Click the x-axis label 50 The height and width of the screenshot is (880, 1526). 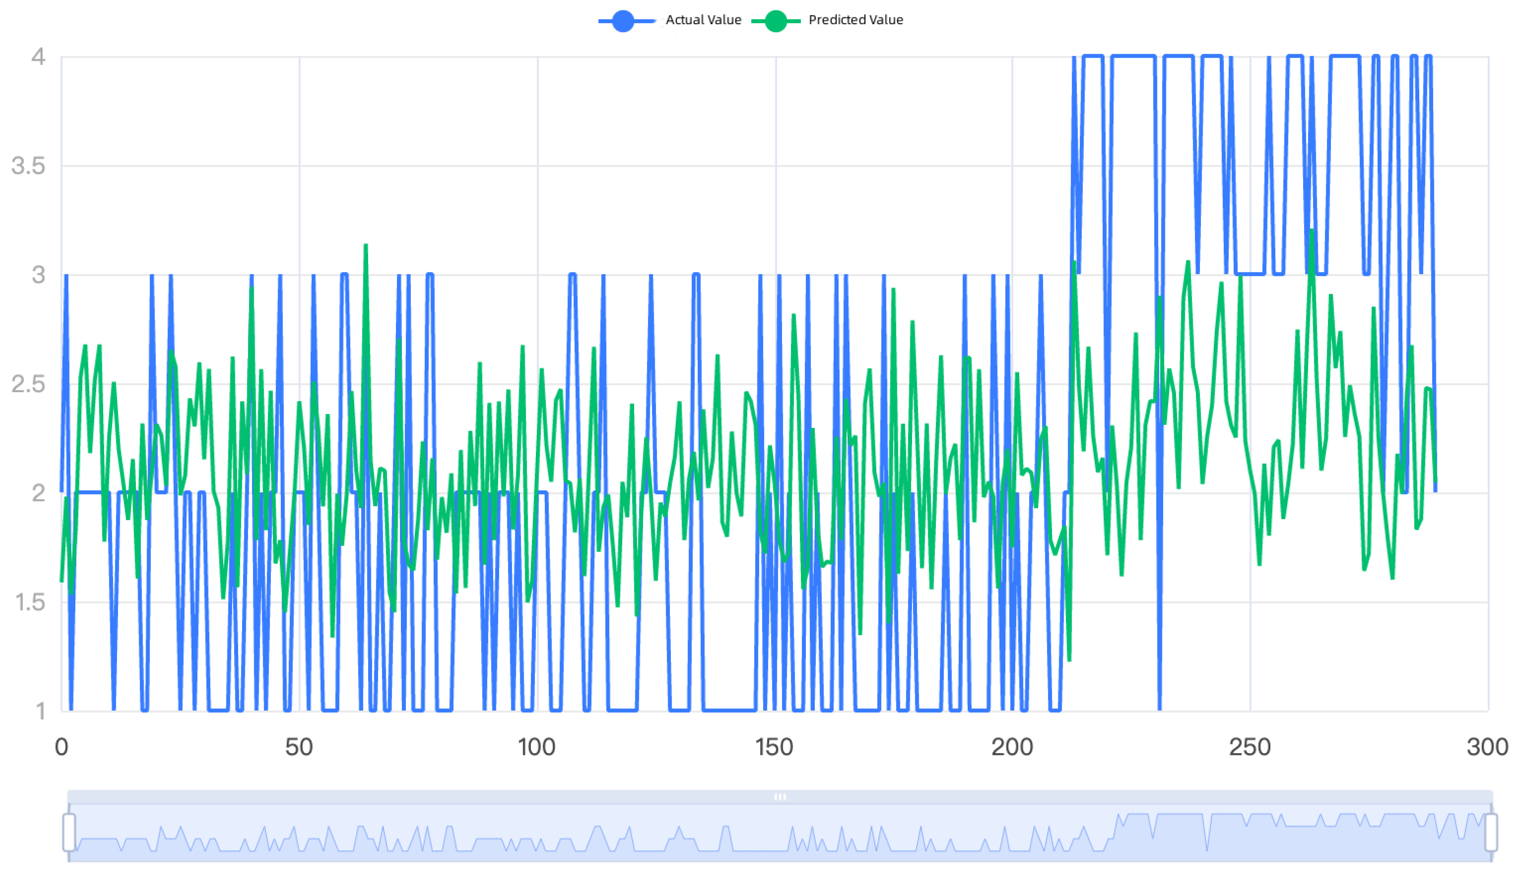(x=299, y=748)
